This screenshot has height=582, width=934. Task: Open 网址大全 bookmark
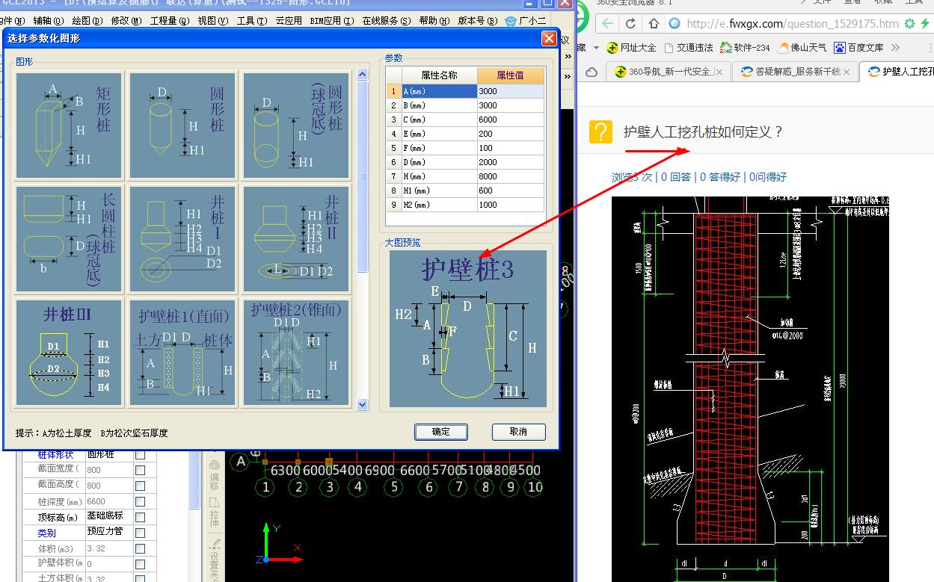[631, 47]
